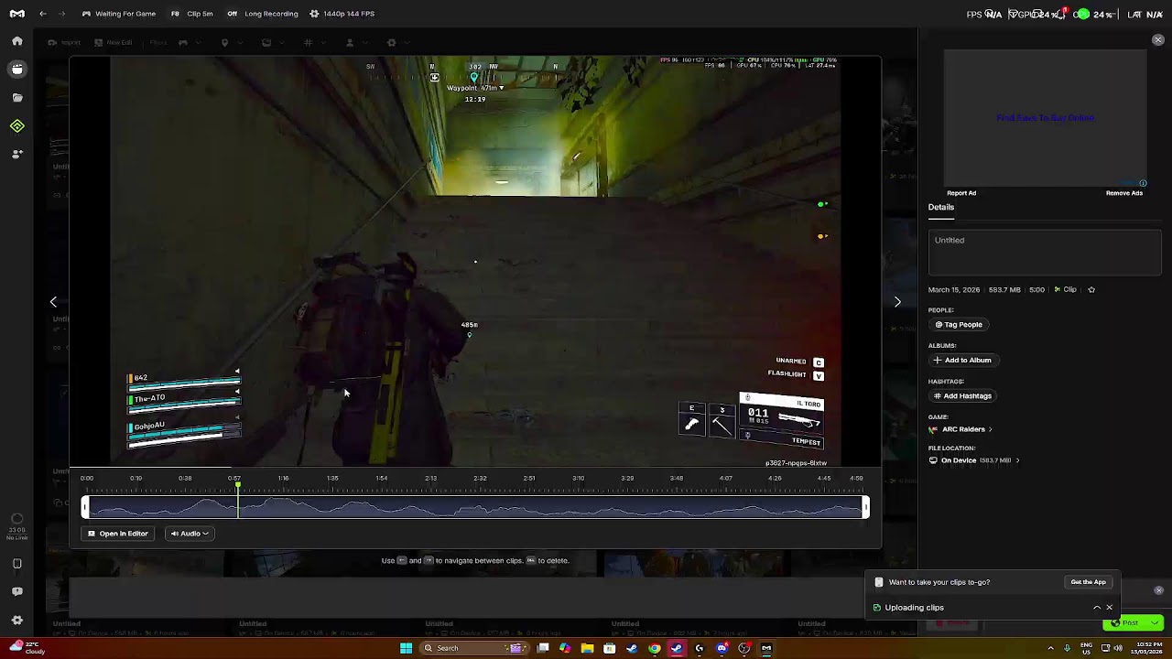Click Remove Ads link
The height and width of the screenshot is (659, 1172).
click(1124, 193)
